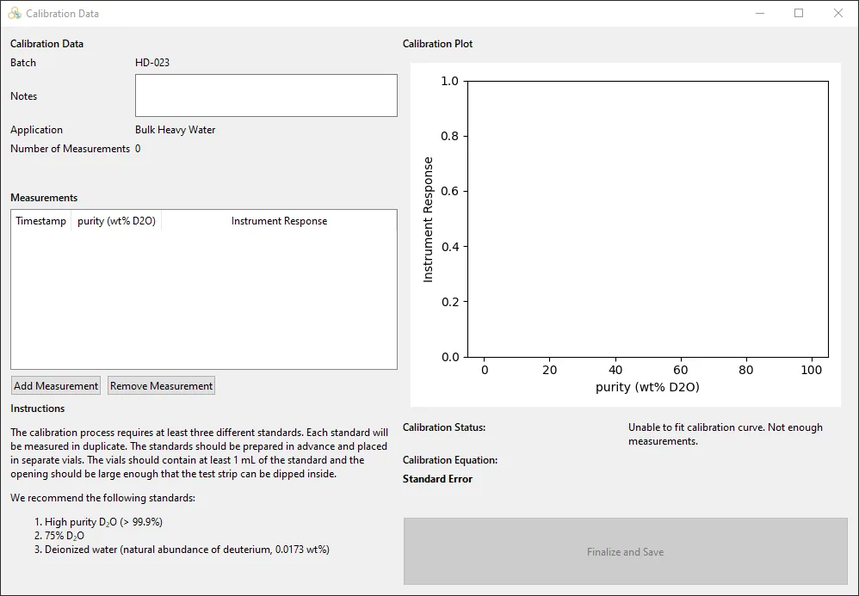Screen dimensions: 859x596
Task: Click the Bulk Heavy Water application text
Action: click(176, 130)
